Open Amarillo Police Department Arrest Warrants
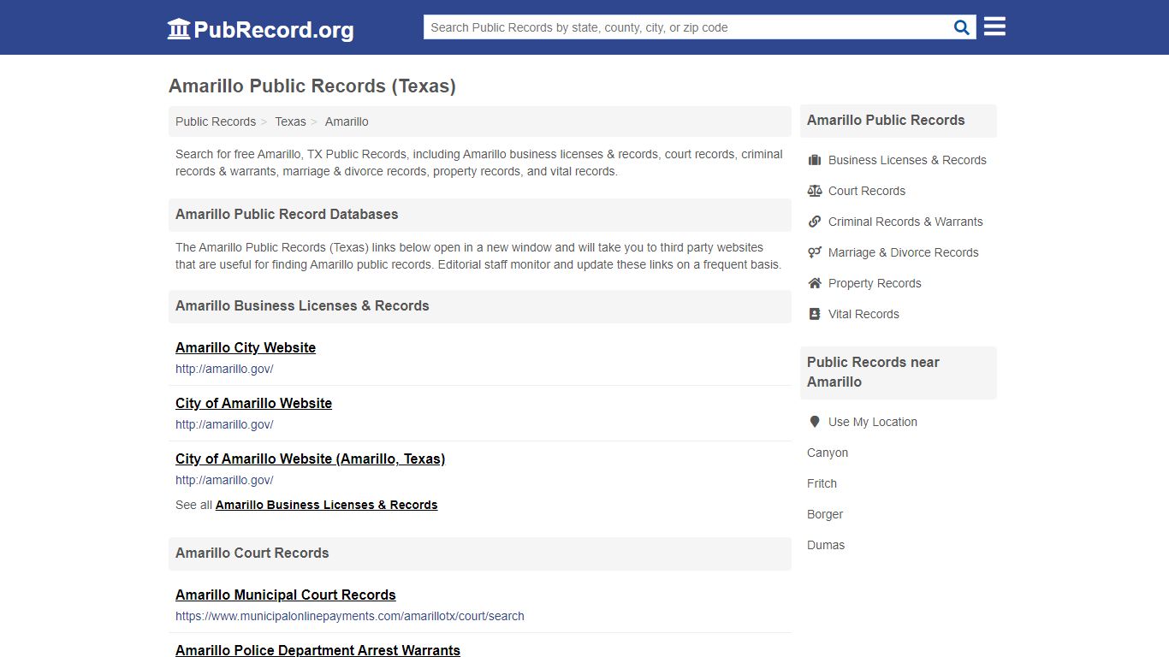1169x657 pixels. point(317,650)
